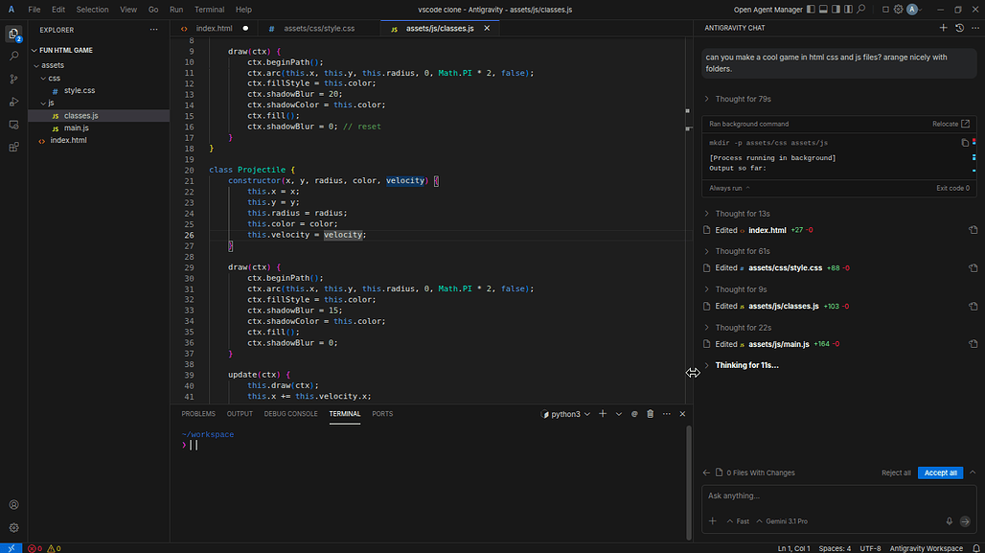Open the Gemini 3.1 Pro model selector
The height and width of the screenshot is (553, 985).
[782, 521]
